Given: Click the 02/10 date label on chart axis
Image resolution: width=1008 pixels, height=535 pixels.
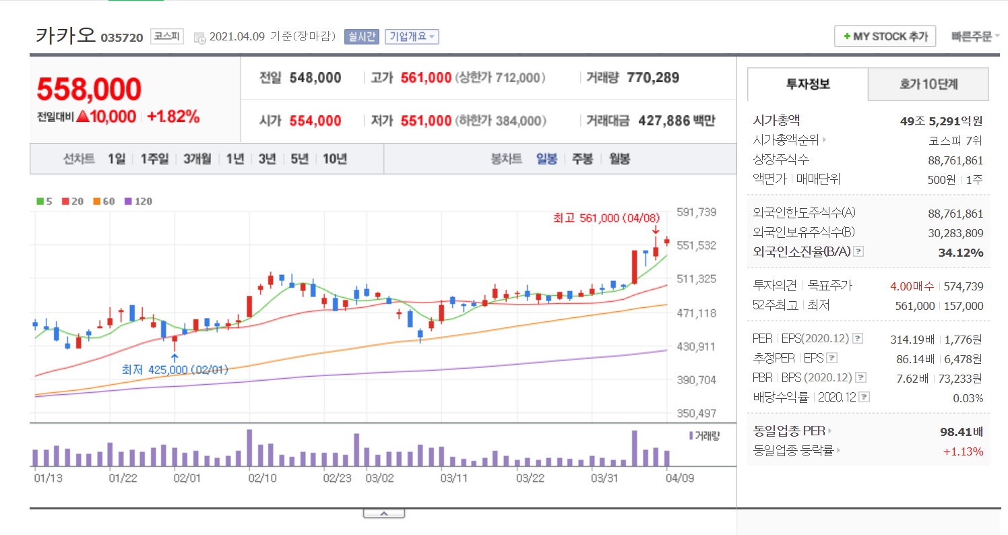Looking at the screenshot, I should click(x=263, y=478).
